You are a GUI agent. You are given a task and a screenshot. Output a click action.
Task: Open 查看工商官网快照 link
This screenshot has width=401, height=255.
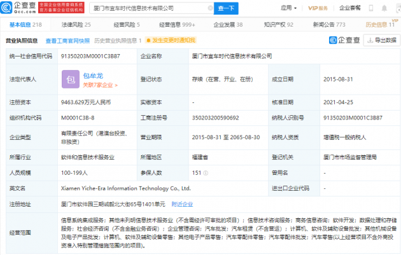coord(67,41)
